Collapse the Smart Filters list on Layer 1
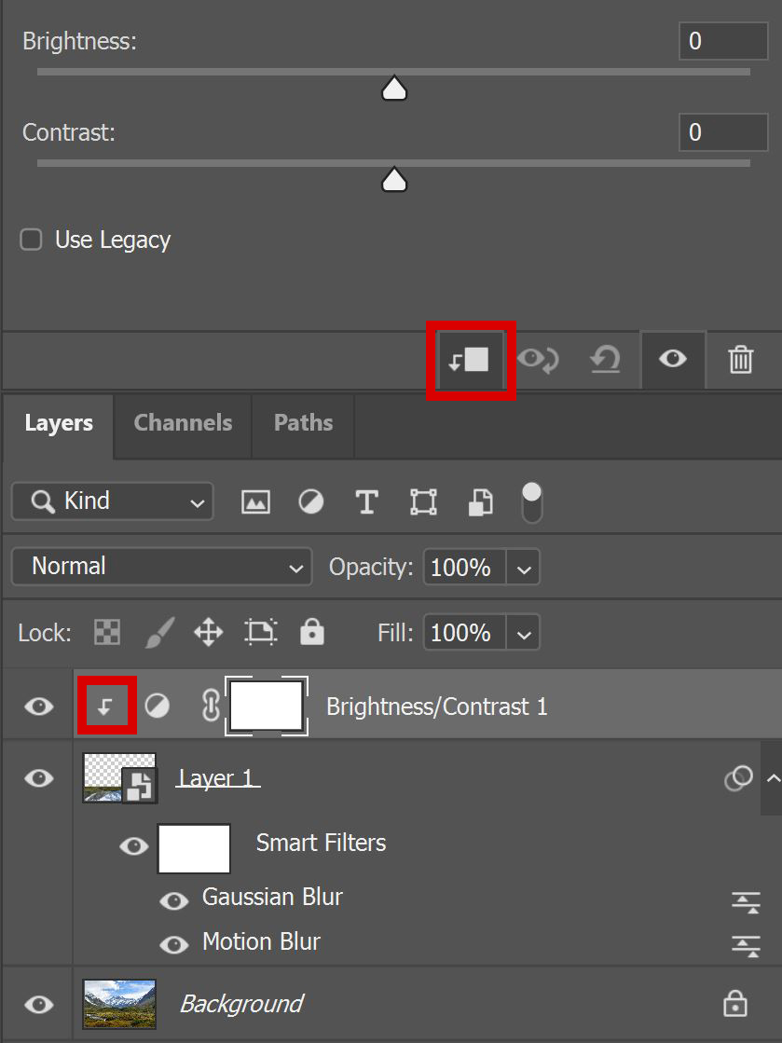 [774, 778]
